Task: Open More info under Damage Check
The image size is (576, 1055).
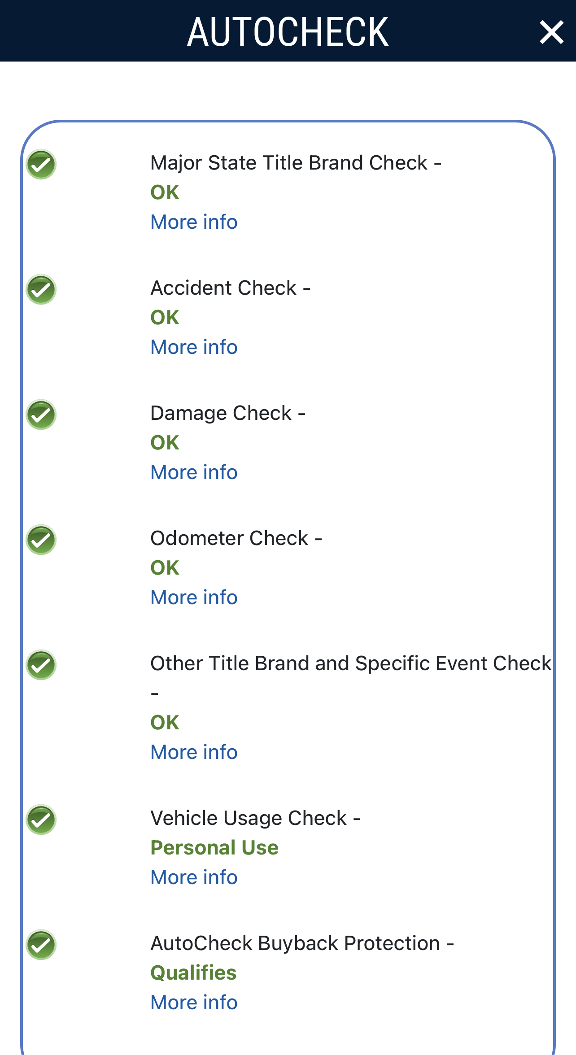Action: point(194,472)
